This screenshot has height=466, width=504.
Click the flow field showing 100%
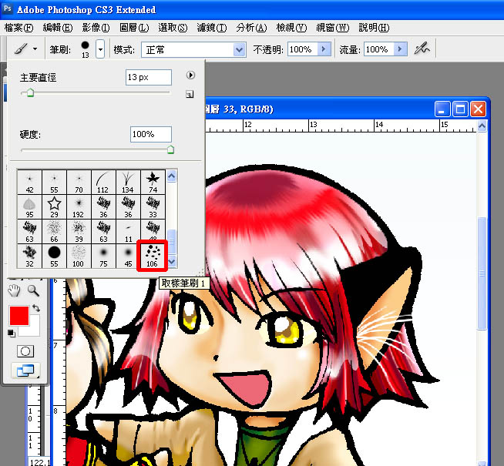coord(378,49)
